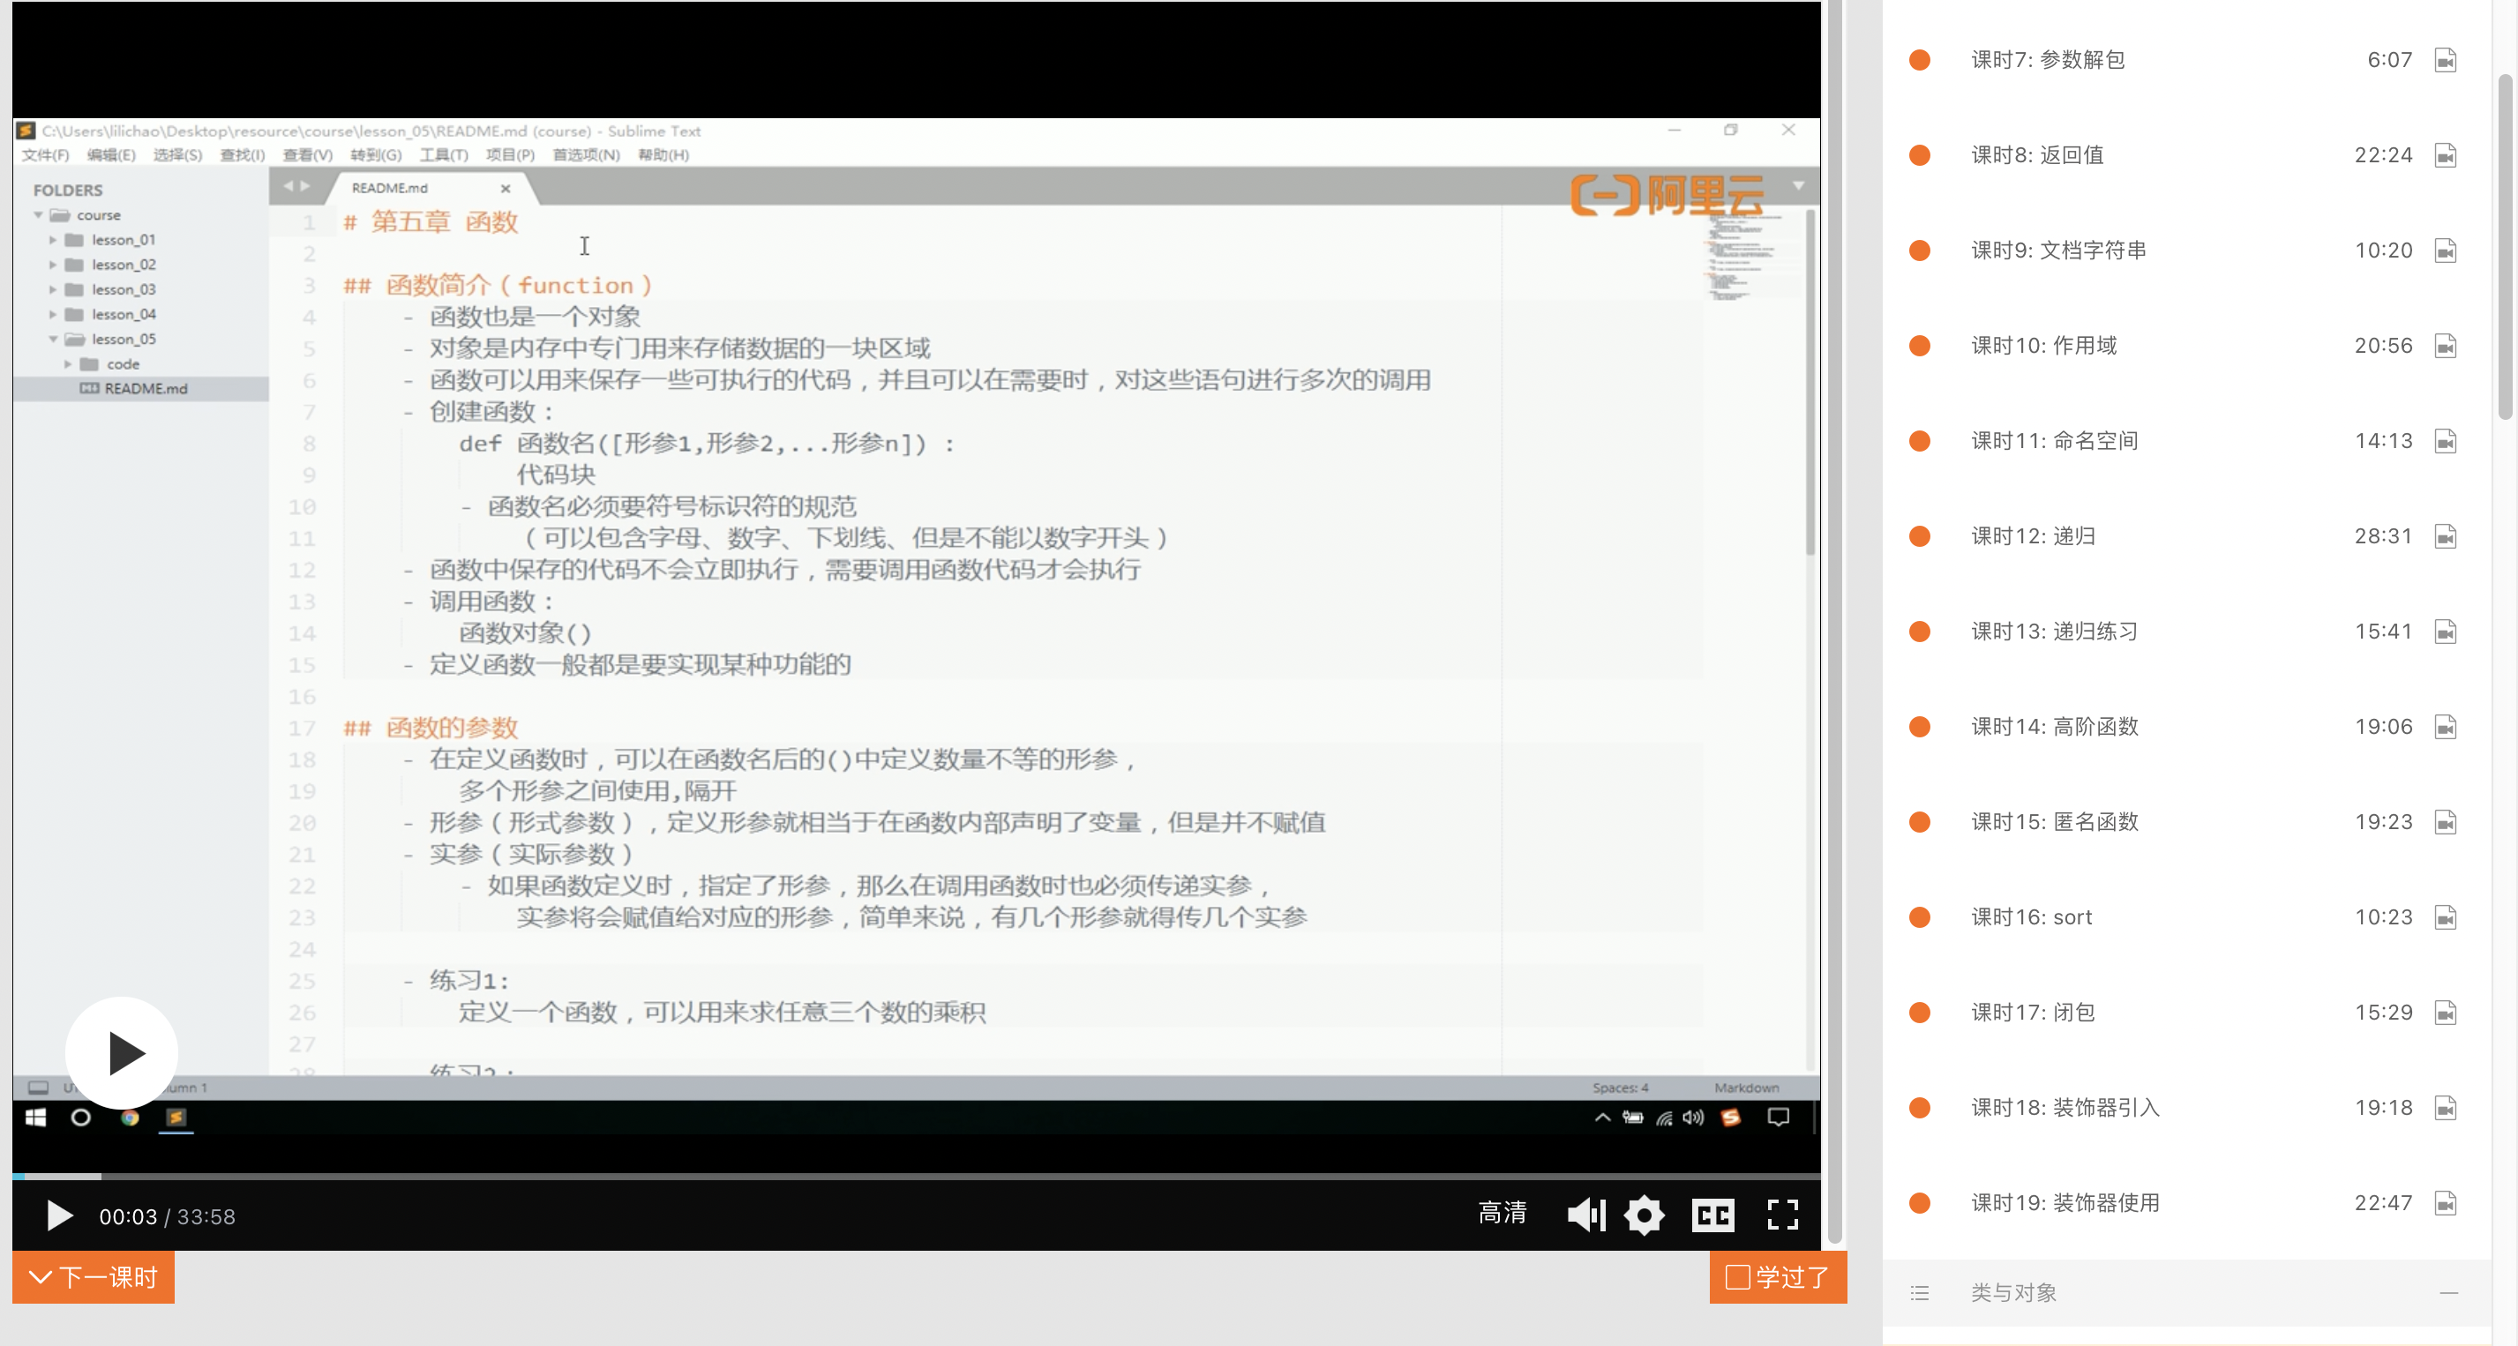Image resolution: width=2518 pixels, height=1346 pixels.
Task: Select lesson 课时17: 闭包
Action: pos(2033,1013)
